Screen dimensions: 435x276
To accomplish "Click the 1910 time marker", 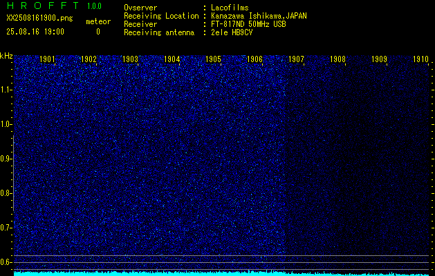I will [421, 59].
